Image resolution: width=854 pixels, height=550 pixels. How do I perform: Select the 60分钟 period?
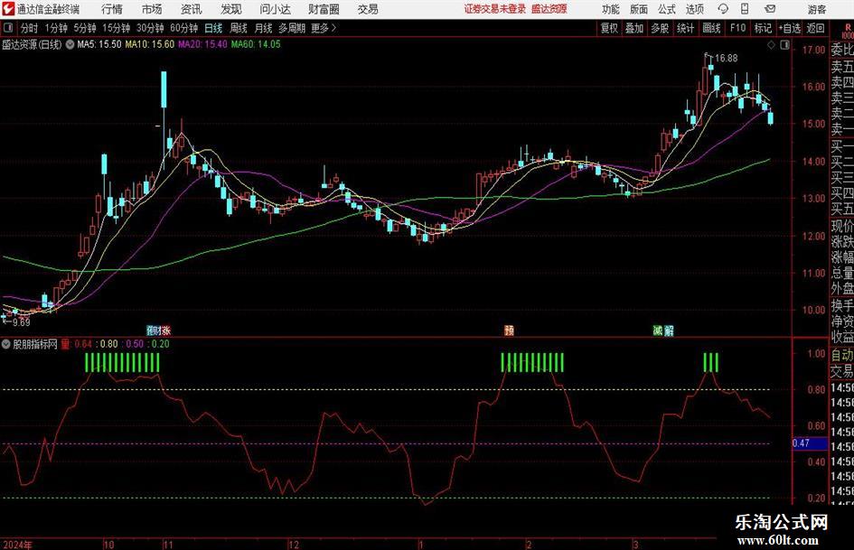tap(183, 28)
